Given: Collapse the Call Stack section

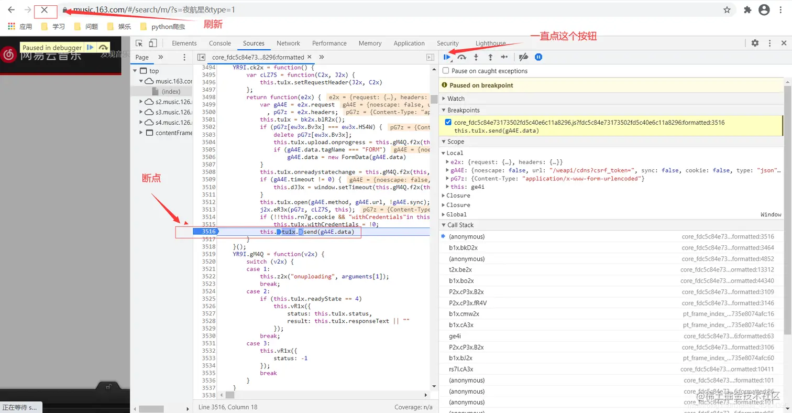Looking at the screenshot, I should tap(612, 225).
